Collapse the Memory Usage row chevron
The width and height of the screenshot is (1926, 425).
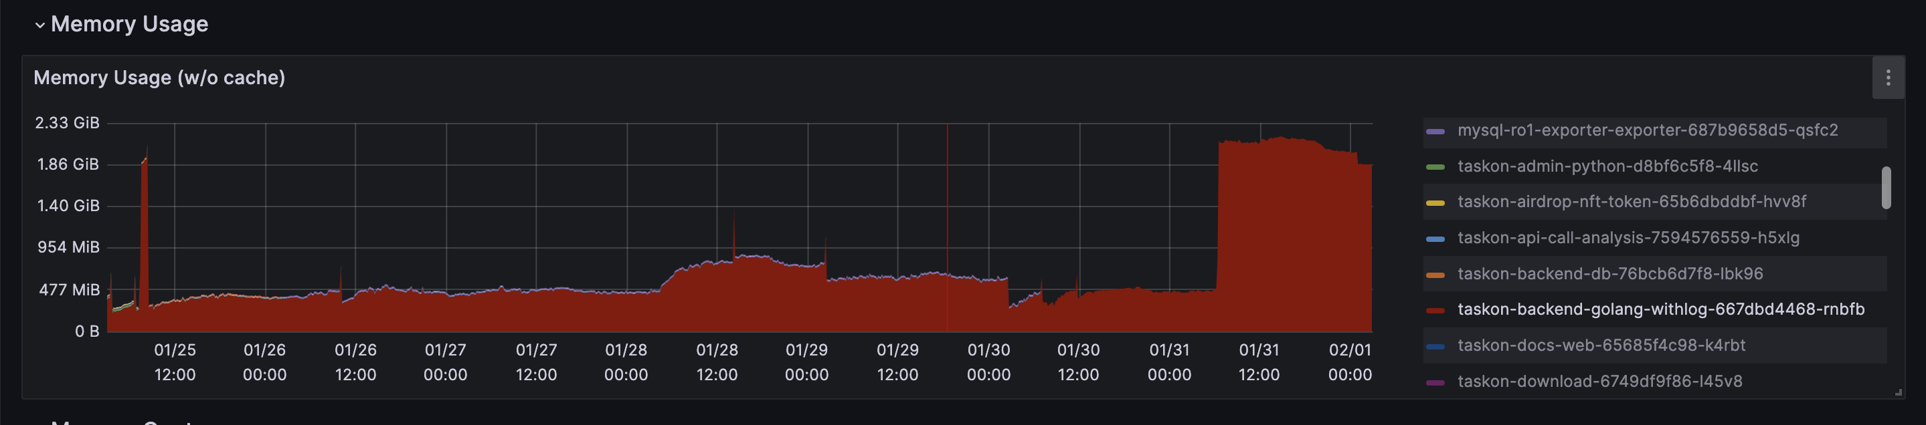39,25
